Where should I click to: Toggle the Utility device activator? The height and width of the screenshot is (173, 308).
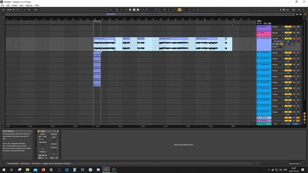(x=38, y=131)
